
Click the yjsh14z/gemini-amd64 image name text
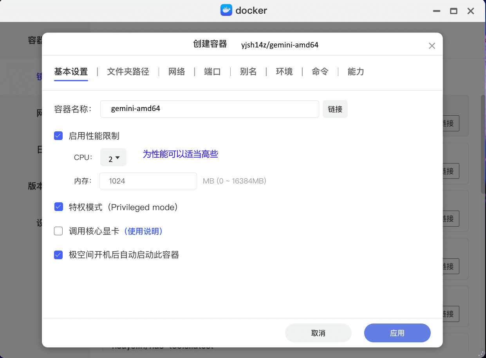280,45
